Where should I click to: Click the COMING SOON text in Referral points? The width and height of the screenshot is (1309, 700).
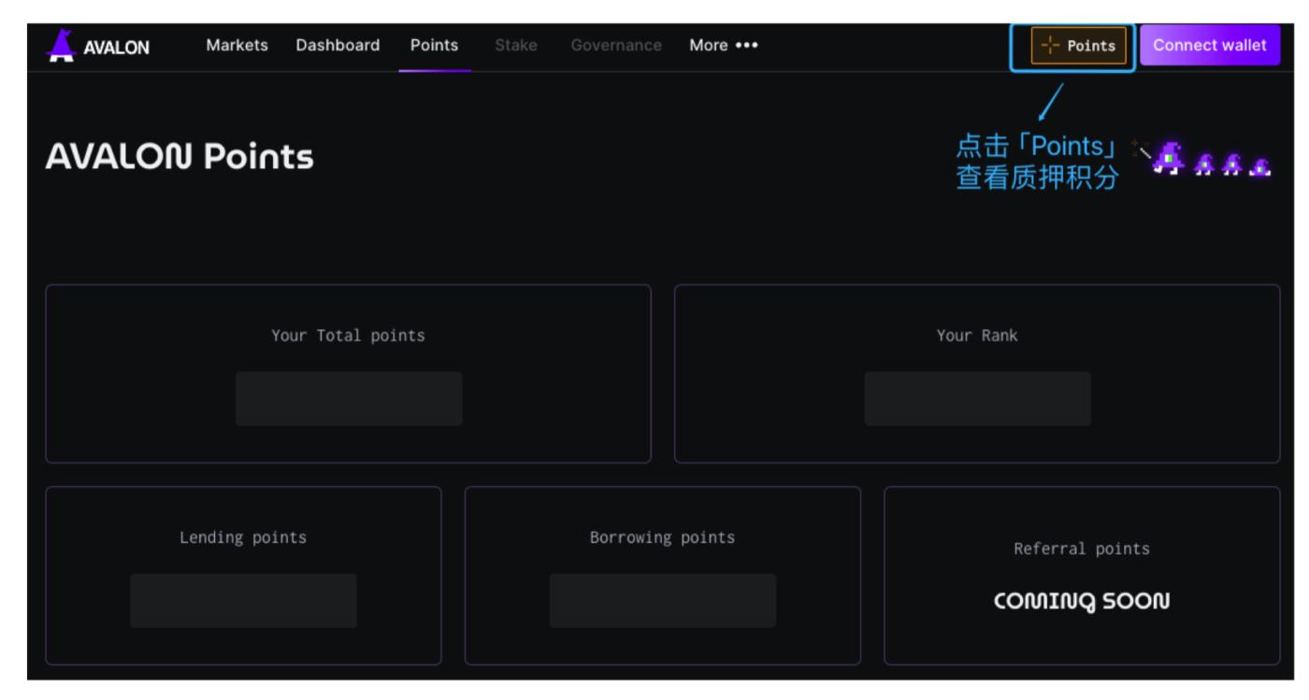click(x=1081, y=601)
